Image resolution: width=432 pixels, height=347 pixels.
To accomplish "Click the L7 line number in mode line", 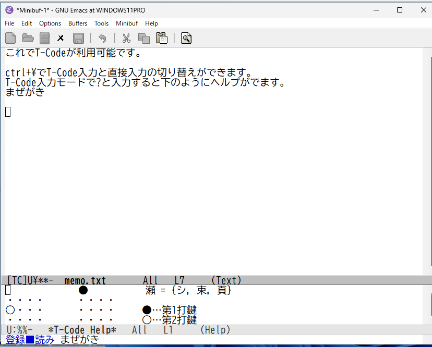I will [179, 280].
